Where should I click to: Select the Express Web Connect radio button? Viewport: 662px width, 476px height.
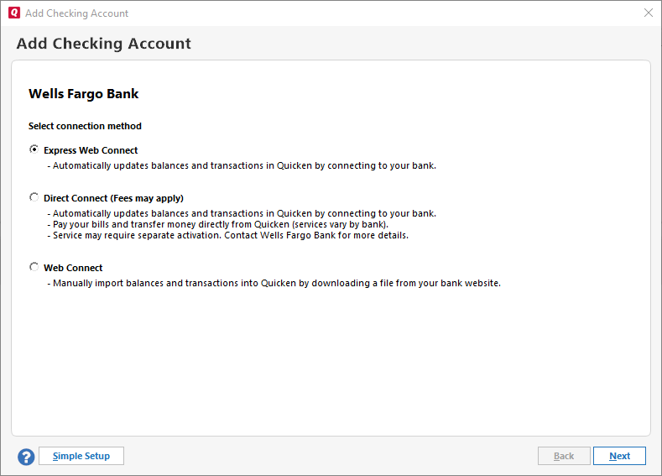(x=34, y=149)
